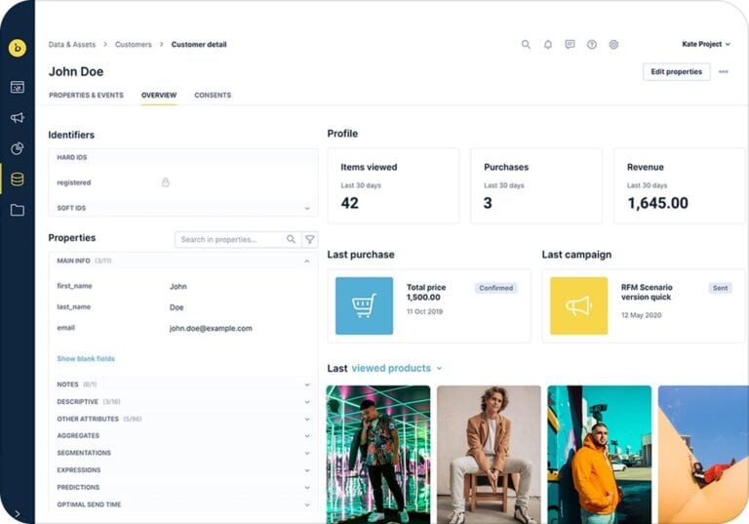
Task: Switch to the Properties & Events tab
Action: 86,96
